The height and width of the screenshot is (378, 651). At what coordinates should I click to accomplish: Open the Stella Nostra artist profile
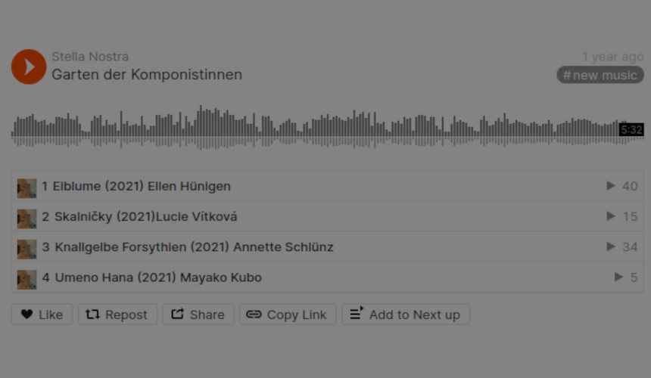(x=90, y=57)
